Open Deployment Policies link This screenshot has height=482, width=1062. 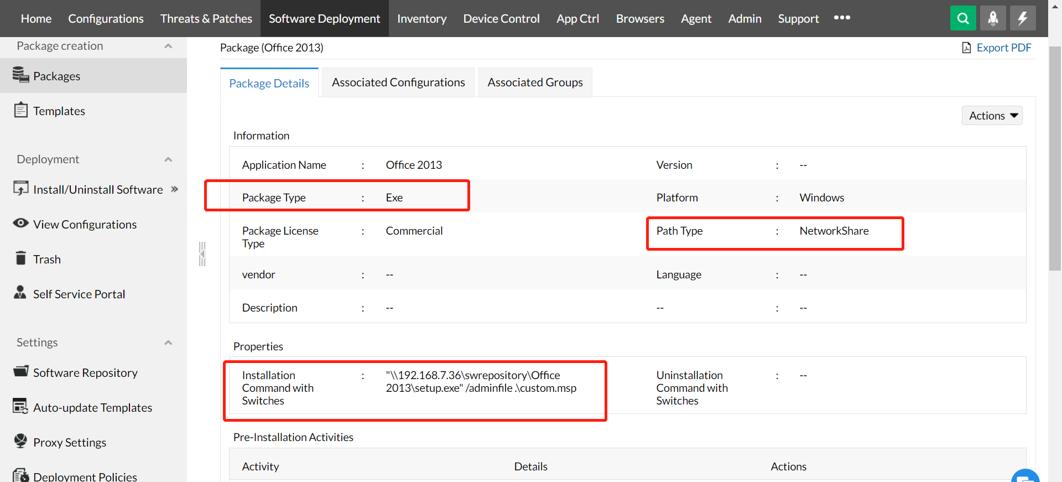85,476
